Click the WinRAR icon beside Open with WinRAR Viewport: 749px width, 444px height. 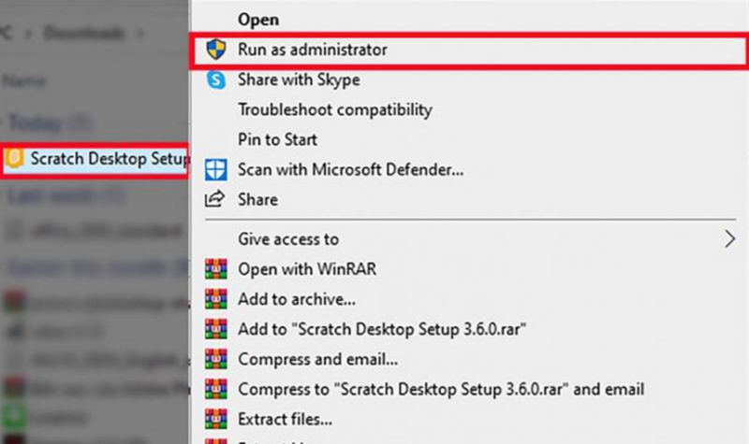216,269
